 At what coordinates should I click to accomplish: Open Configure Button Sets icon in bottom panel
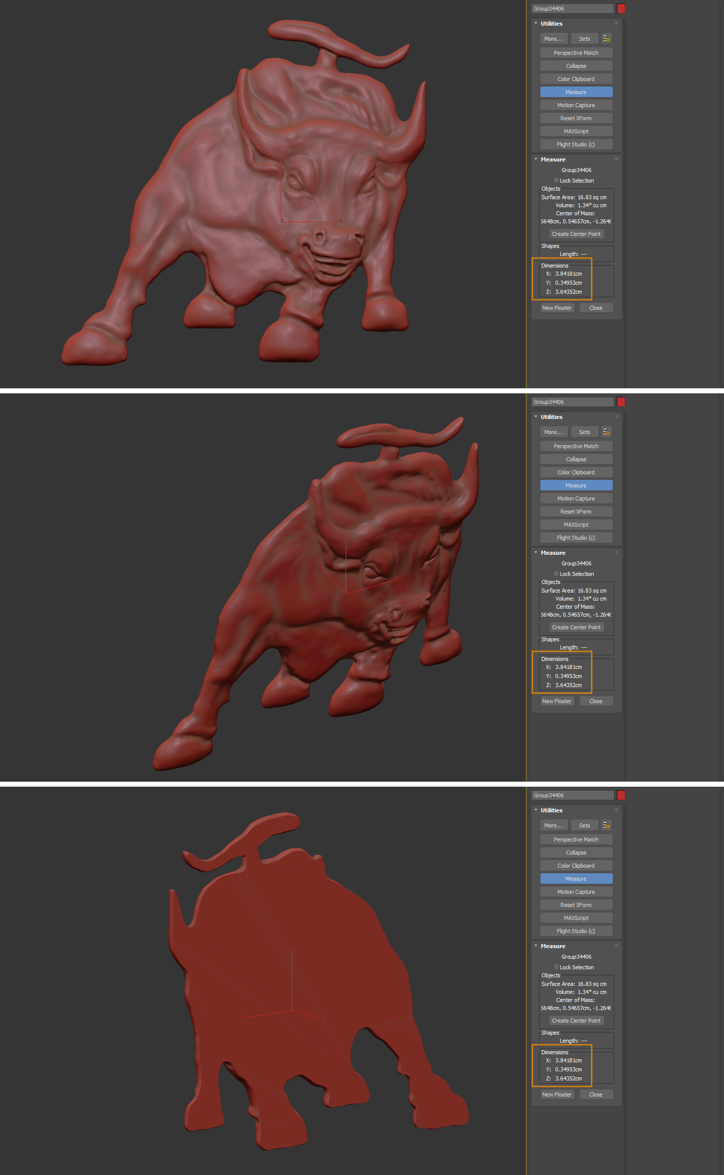pos(606,825)
